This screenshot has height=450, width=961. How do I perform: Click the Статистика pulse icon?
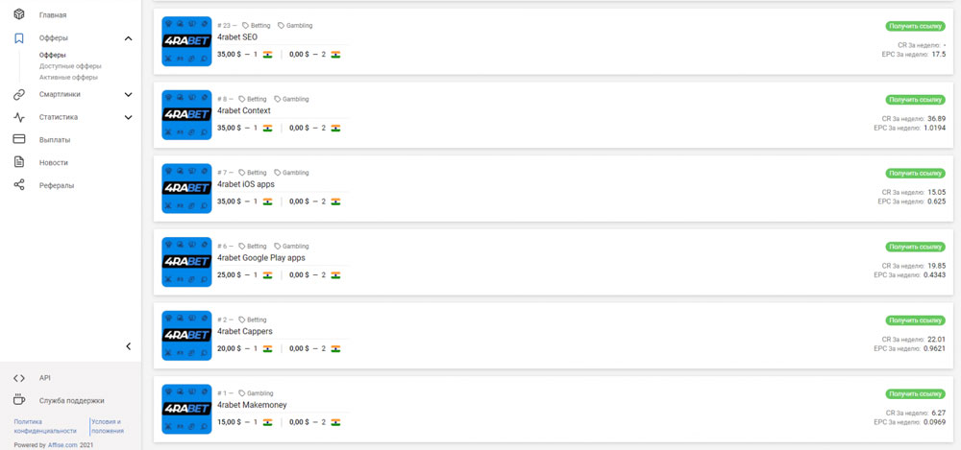[x=19, y=117]
